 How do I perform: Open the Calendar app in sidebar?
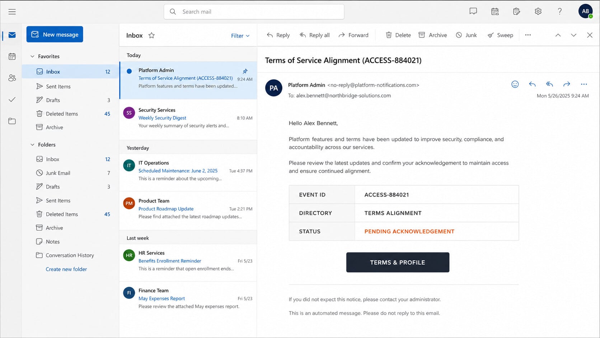click(x=12, y=56)
